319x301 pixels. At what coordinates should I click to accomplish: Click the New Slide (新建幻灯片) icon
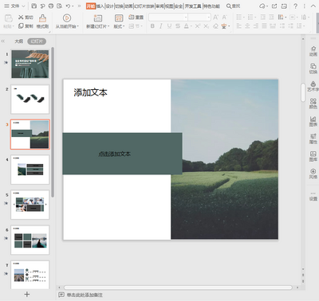(x=98, y=18)
